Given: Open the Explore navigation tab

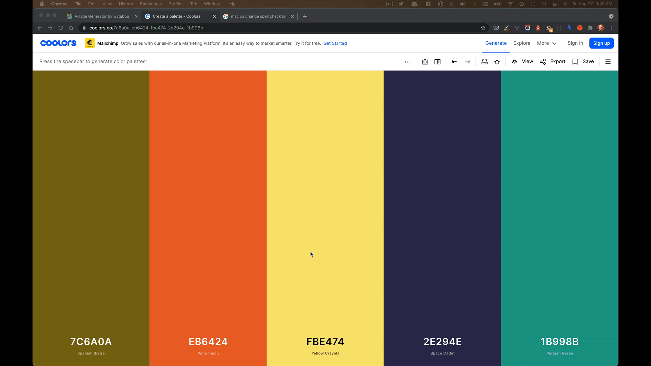Looking at the screenshot, I should point(521,43).
